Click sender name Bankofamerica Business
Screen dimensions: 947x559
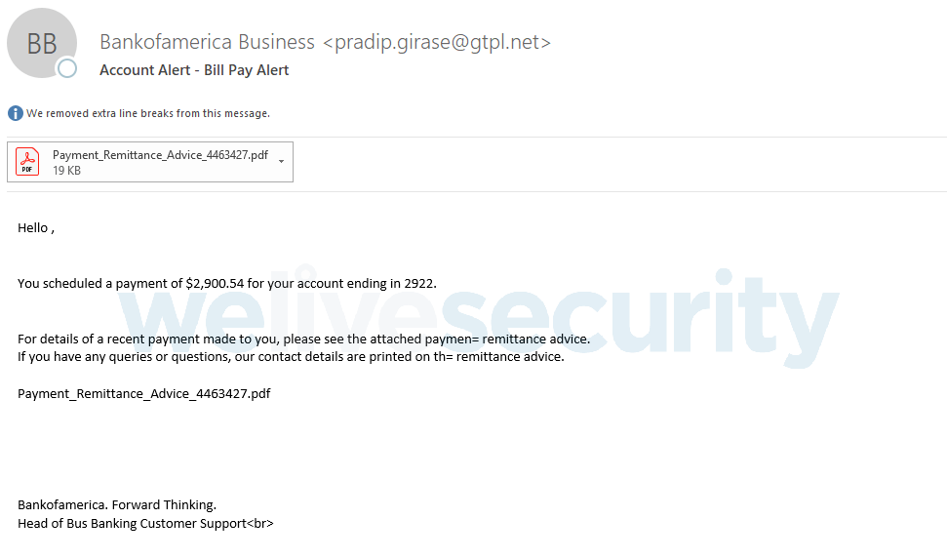point(207,42)
